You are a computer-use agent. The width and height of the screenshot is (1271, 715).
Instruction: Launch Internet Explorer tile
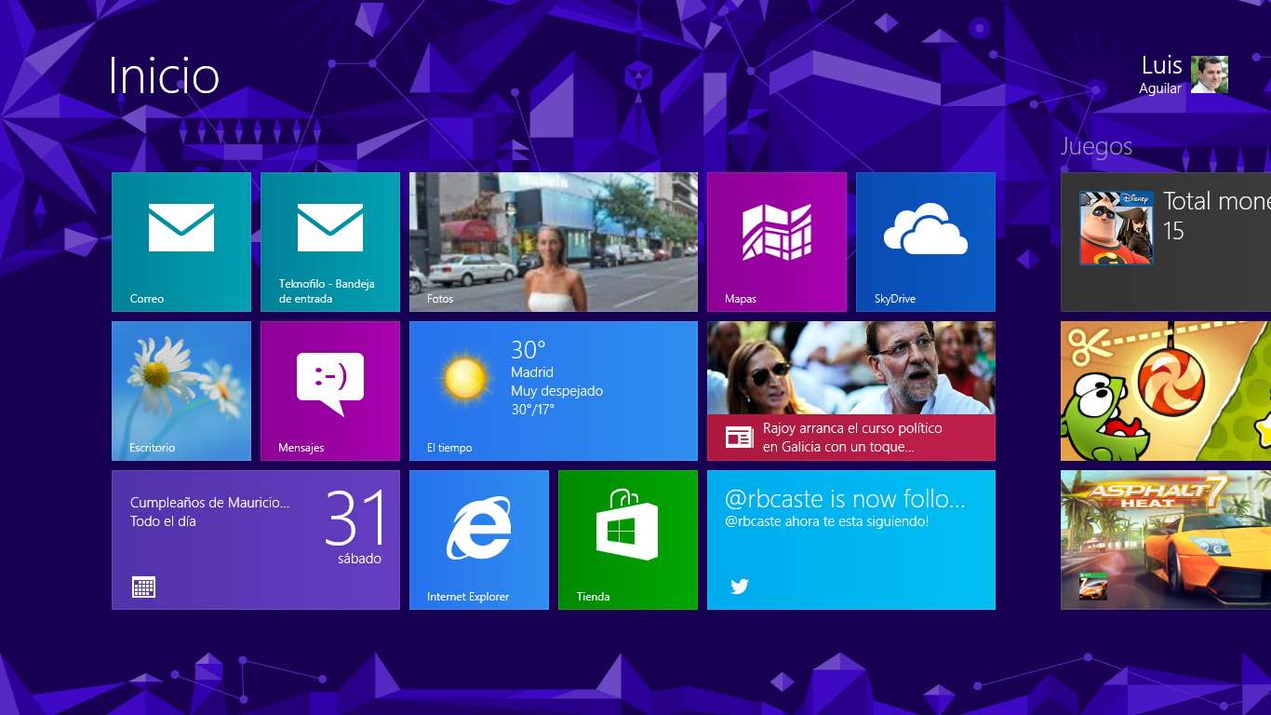[479, 540]
